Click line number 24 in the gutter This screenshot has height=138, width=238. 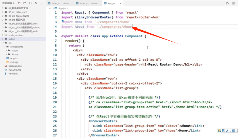[x=55, y=121]
